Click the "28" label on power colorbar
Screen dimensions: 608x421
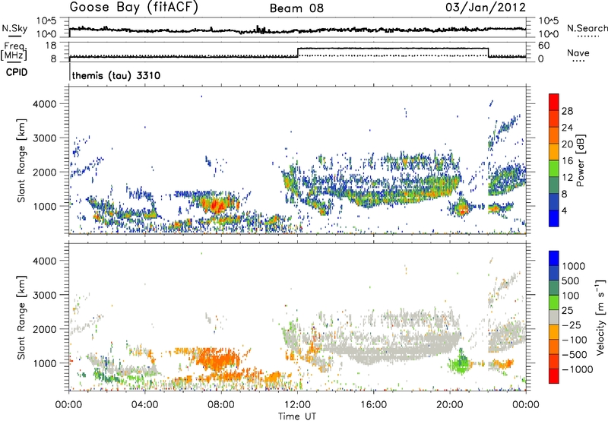[567, 111]
